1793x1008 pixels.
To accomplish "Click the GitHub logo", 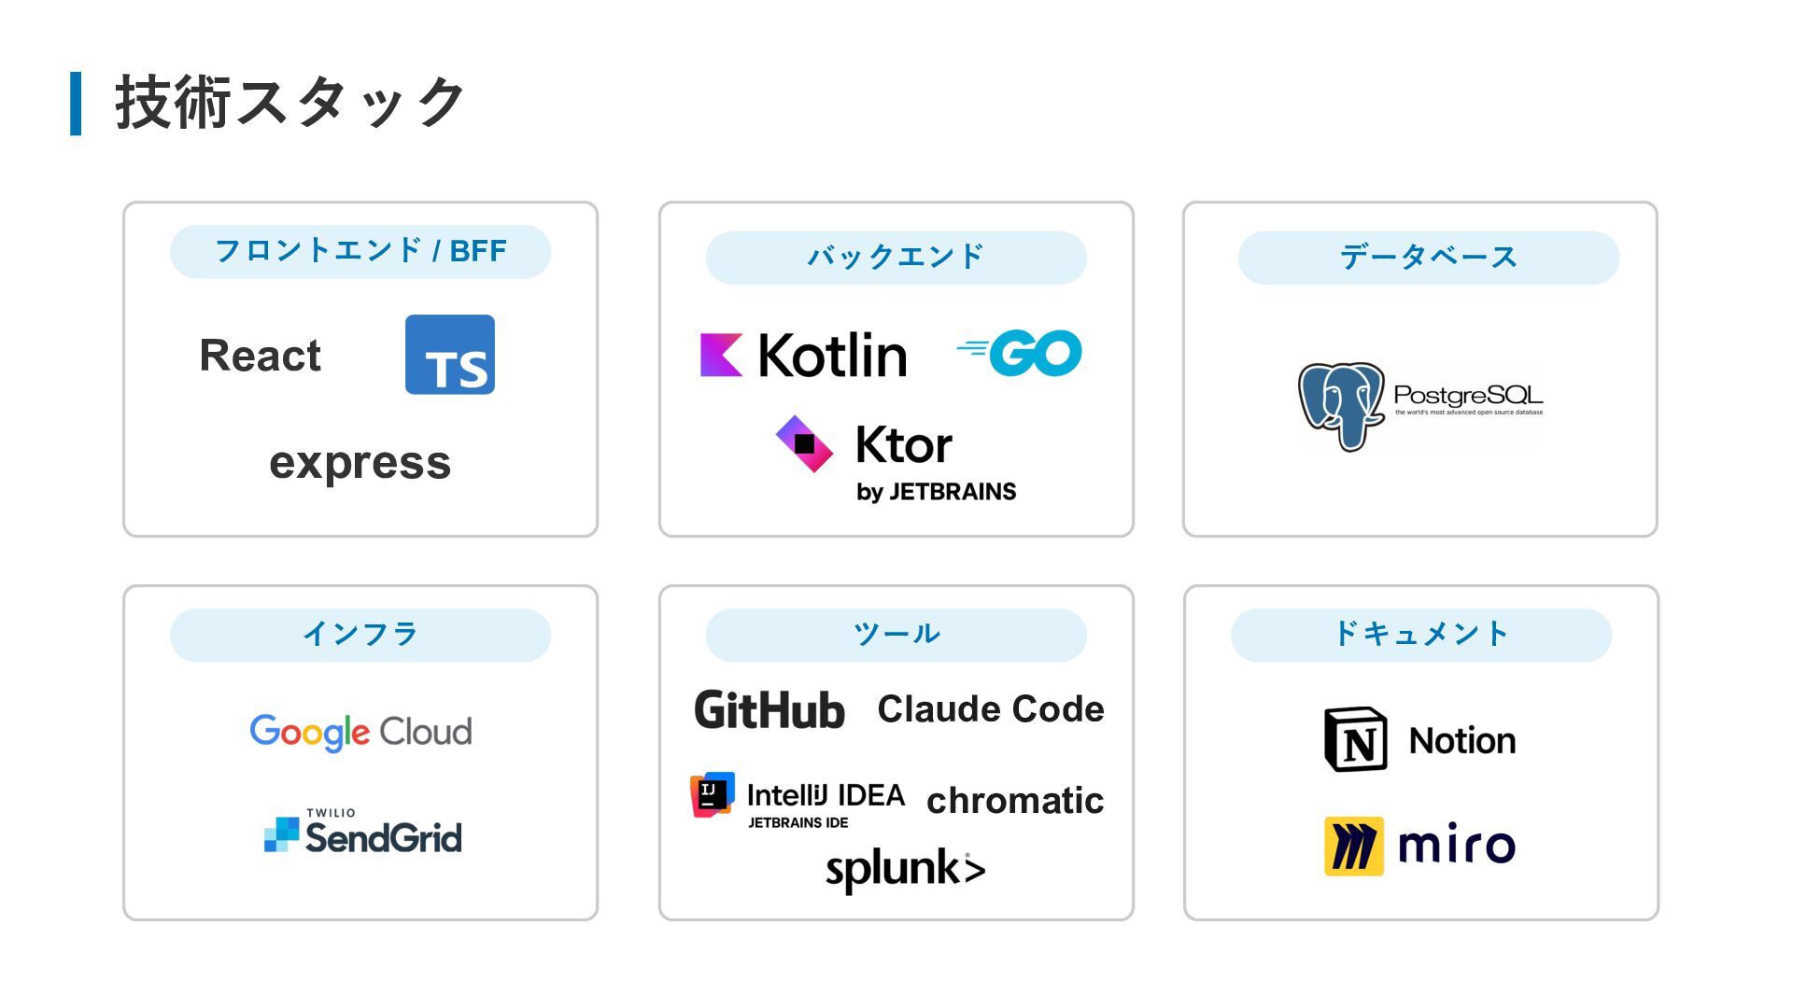I will coord(769,710).
